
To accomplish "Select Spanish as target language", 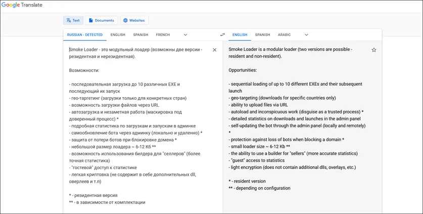I will pos(262,35).
